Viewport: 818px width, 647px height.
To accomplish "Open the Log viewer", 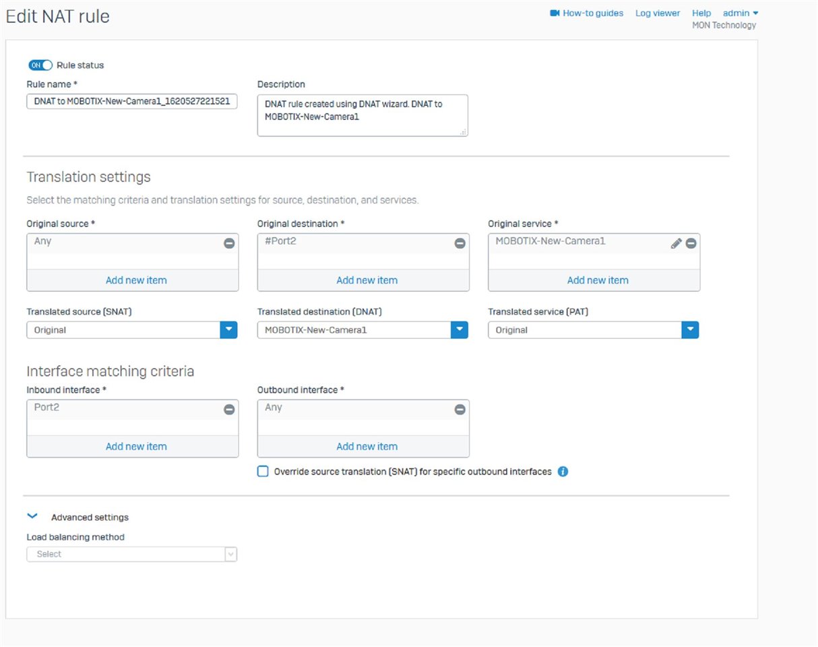I will pos(658,13).
